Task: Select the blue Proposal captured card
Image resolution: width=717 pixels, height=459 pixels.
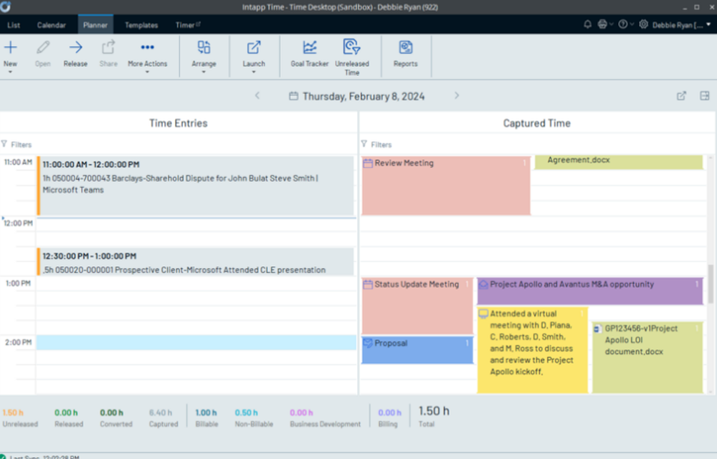Action: click(x=417, y=350)
